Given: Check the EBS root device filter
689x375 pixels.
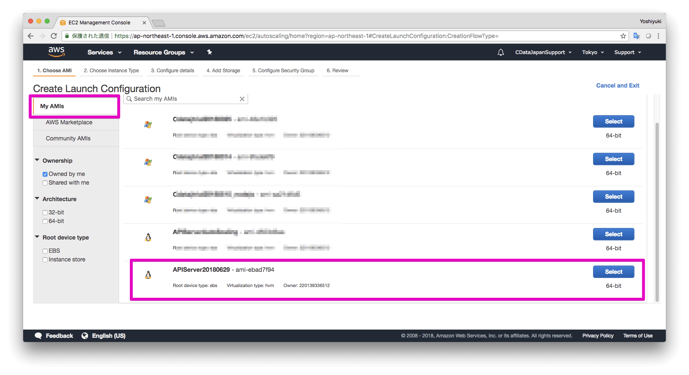Looking at the screenshot, I should (45, 251).
